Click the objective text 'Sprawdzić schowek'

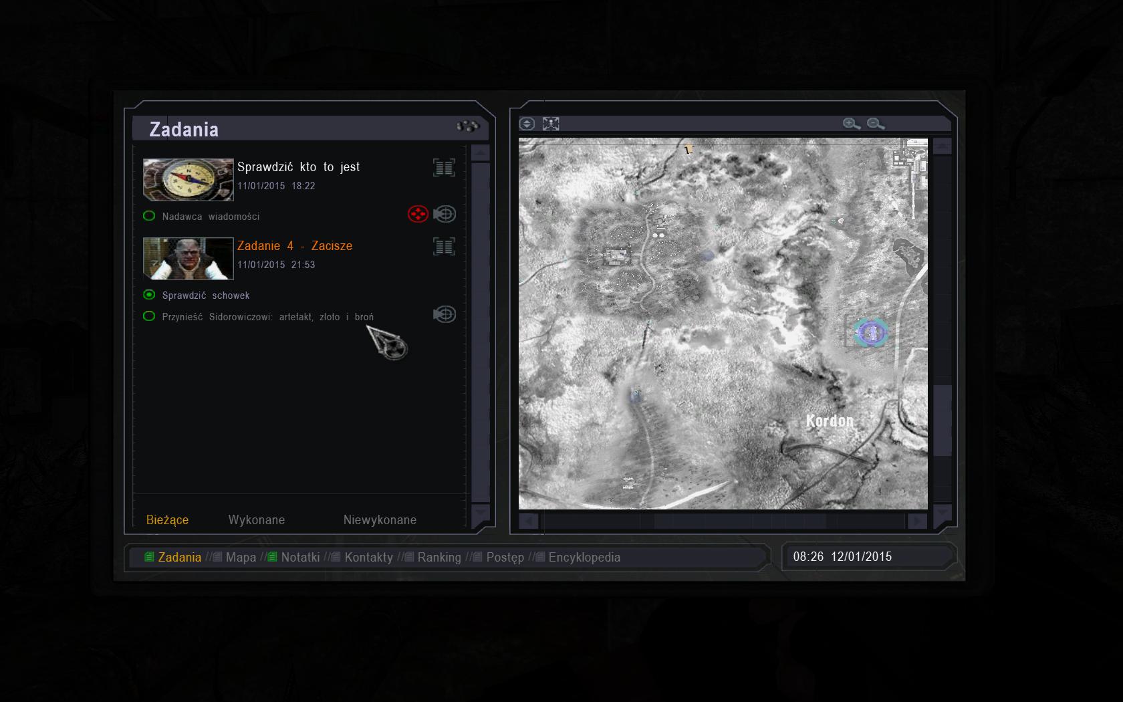pyautogui.click(x=206, y=296)
